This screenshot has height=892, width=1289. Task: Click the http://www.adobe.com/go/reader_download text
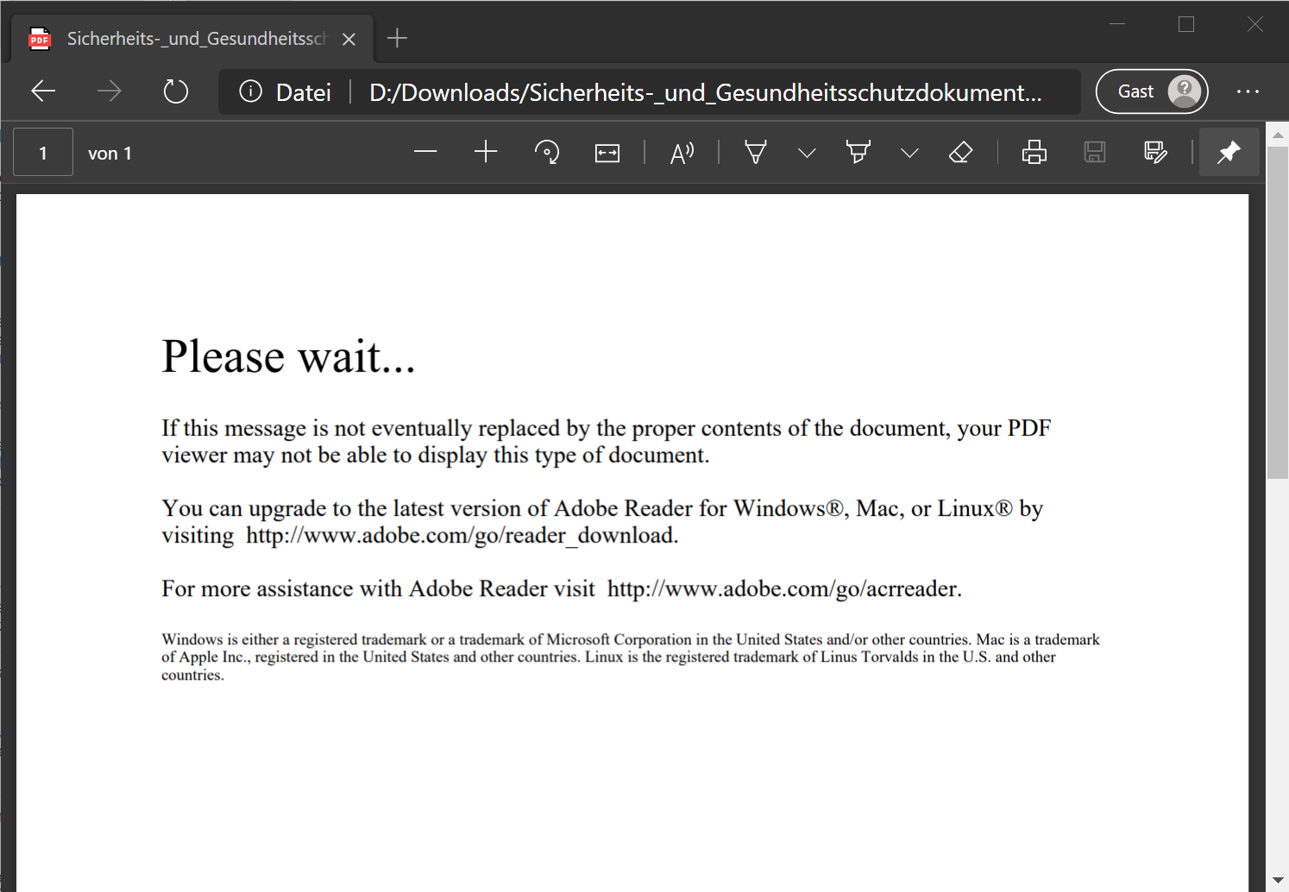(459, 536)
